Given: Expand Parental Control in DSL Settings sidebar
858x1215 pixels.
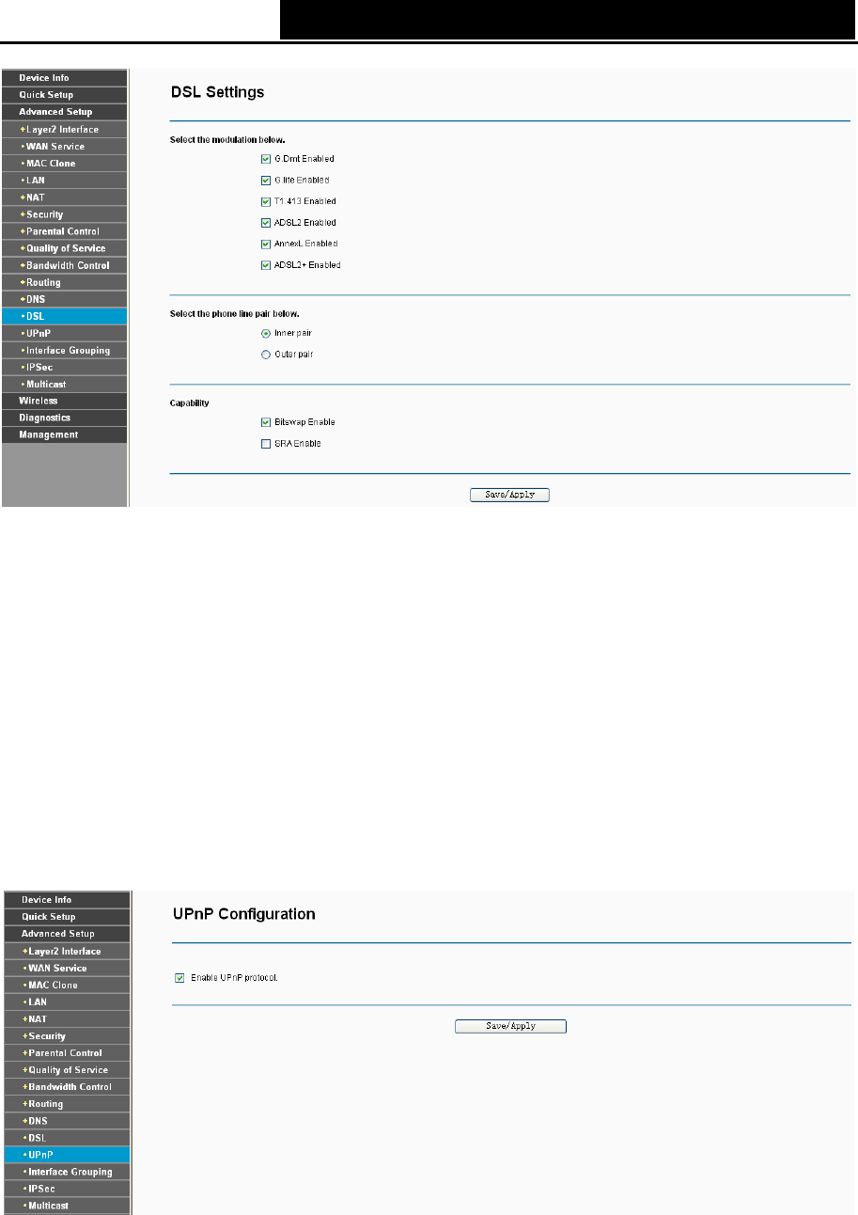Looking at the screenshot, I should [x=64, y=231].
